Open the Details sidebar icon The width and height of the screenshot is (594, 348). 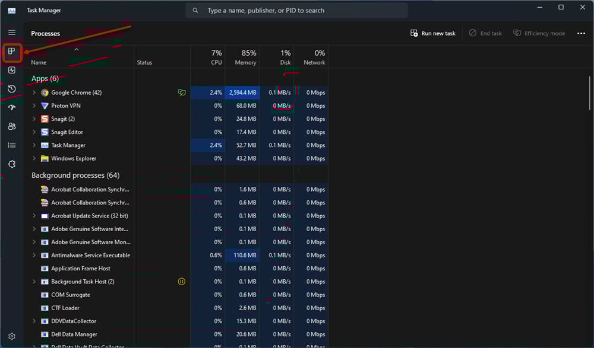pyautogui.click(x=12, y=145)
